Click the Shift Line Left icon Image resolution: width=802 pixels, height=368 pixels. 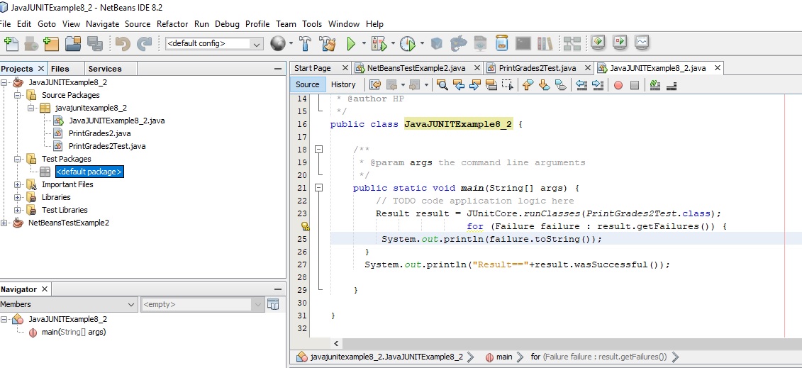click(581, 85)
